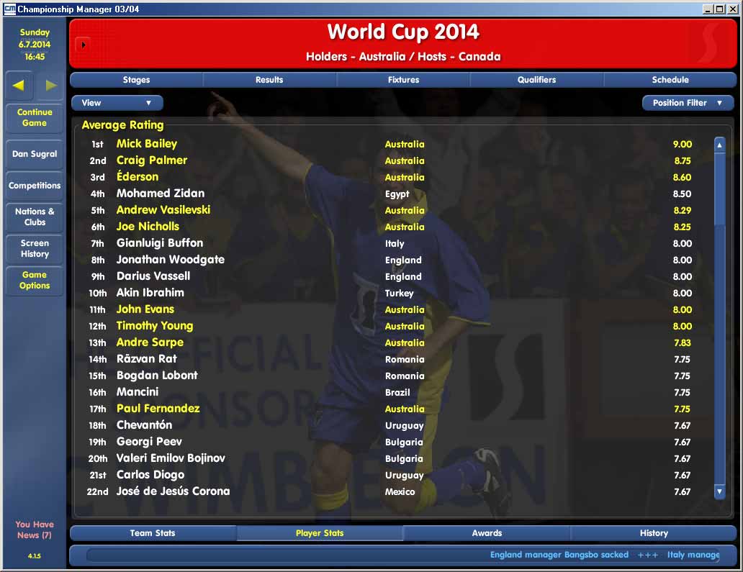Click Egypt nation for Mohamed Zidan

point(397,194)
